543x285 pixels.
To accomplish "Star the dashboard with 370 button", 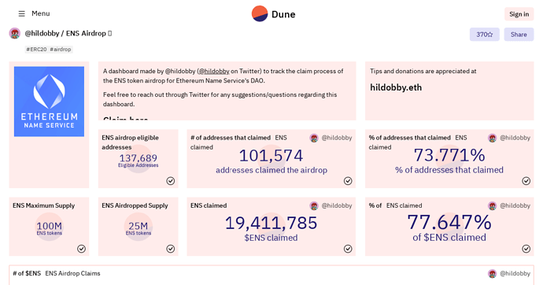I will point(485,35).
